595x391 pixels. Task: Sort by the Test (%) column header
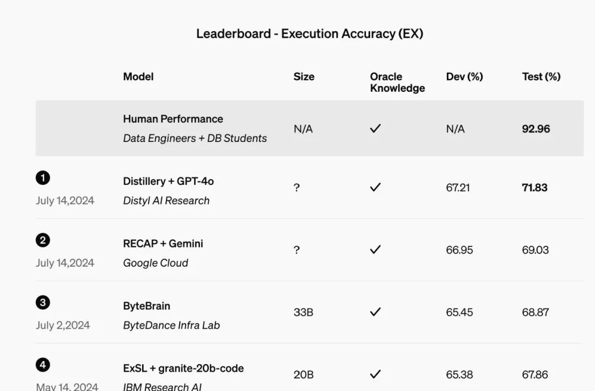point(541,76)
